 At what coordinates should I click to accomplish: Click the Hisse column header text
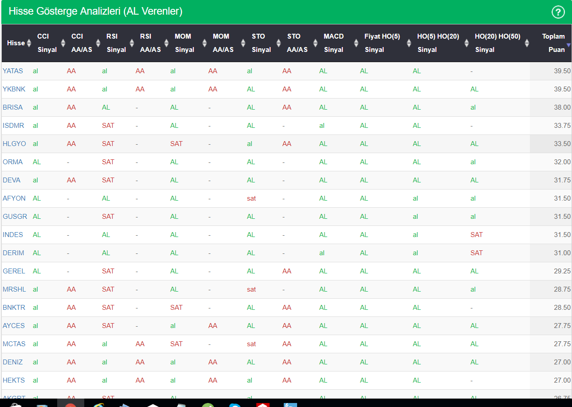click(16, 43)
